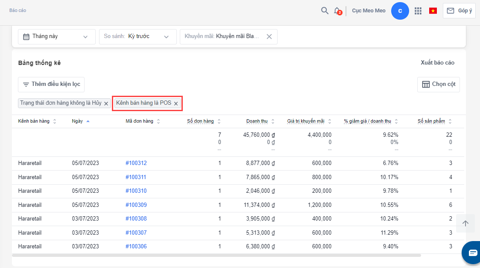This screenshot has height=268, width=480.
Task: Click the blue user avatar
Action: [400, 11]
